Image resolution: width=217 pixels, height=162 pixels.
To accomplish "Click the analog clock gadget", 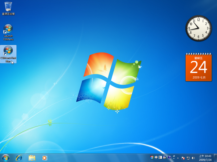I will tap(199, 28).
